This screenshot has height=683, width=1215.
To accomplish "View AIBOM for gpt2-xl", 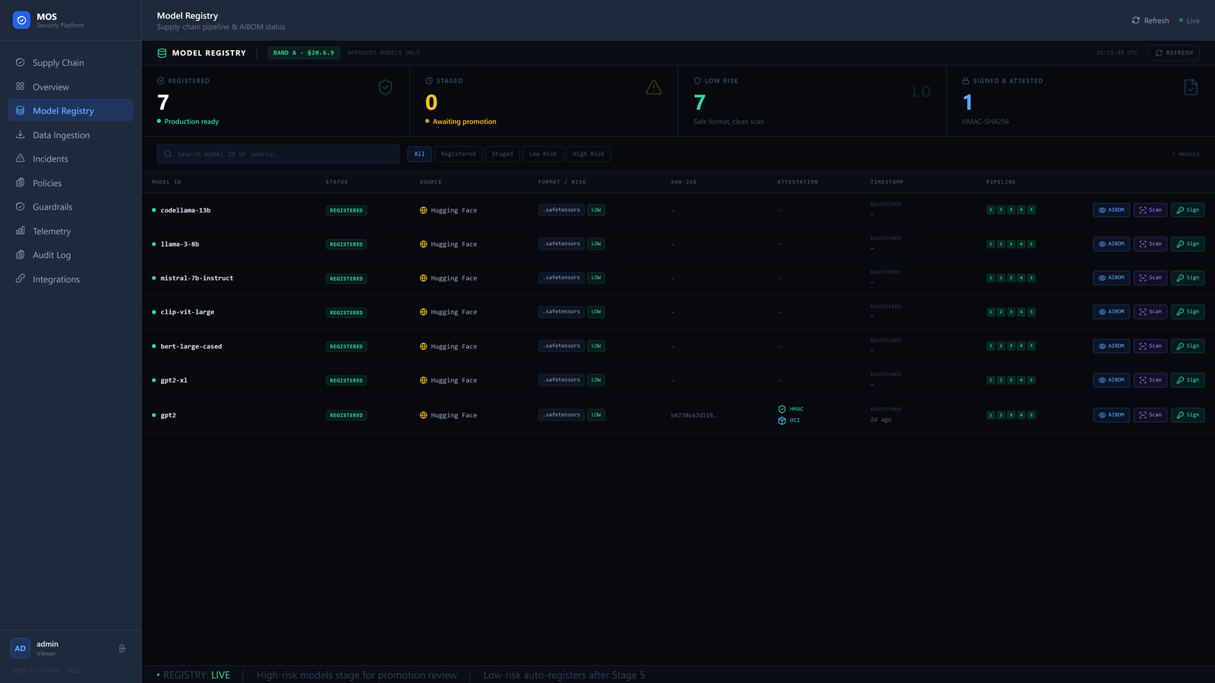I will (1111, 380).
